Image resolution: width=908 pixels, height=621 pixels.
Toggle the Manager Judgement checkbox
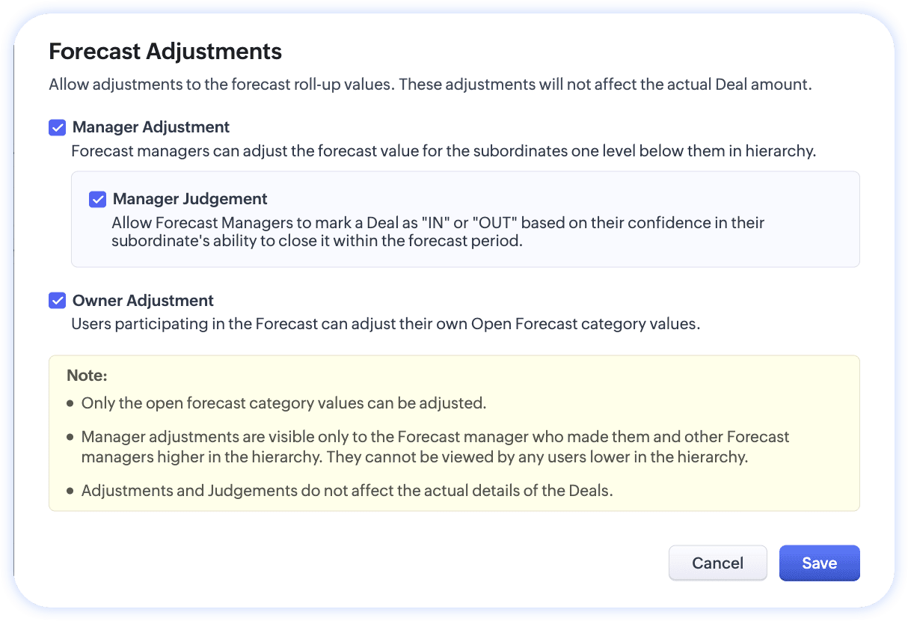tap(97, 199)
